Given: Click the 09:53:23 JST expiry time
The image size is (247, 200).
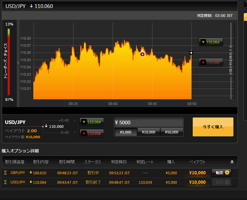Looking at the screenshot, I should tap(119, 173).
